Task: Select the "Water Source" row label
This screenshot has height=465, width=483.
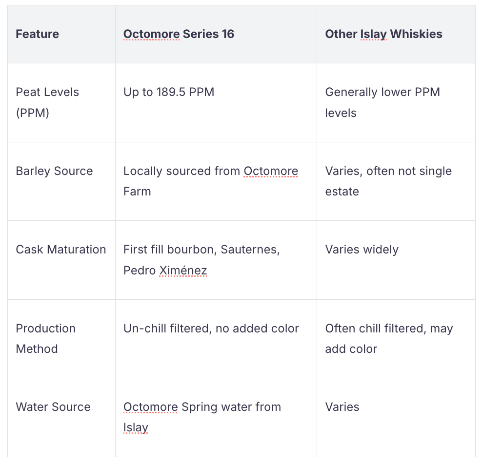Action: pyautogui.click(x=53, y=407)
